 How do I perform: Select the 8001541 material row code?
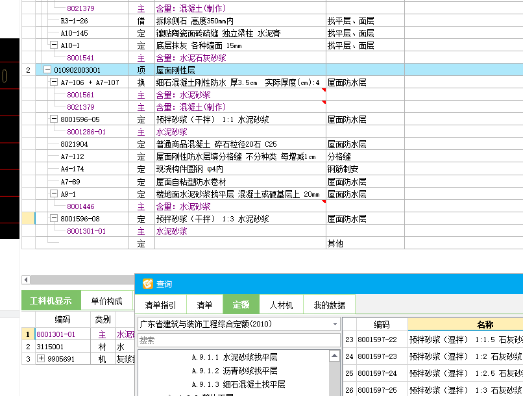(80, 58)
